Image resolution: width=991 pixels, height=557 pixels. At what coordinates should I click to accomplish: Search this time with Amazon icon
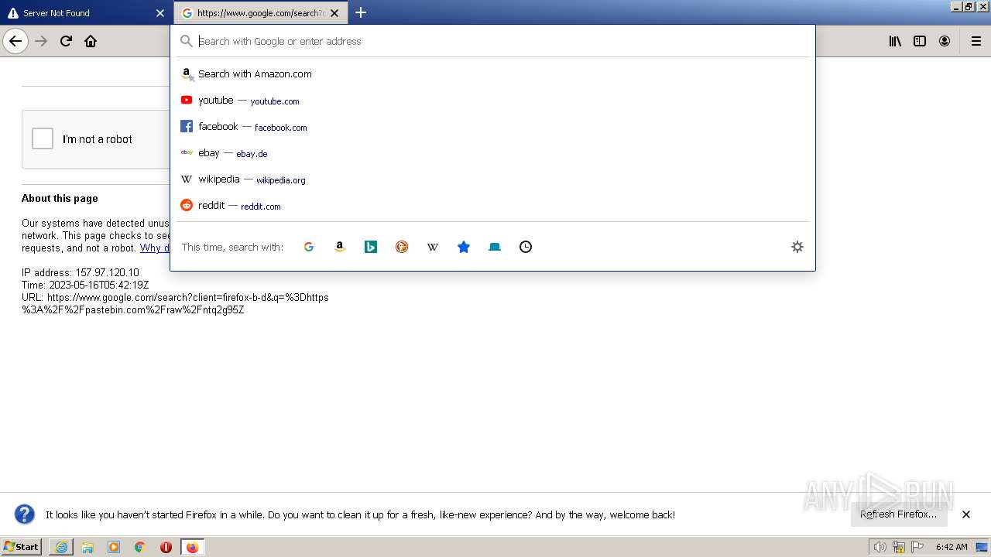(340, 247)
